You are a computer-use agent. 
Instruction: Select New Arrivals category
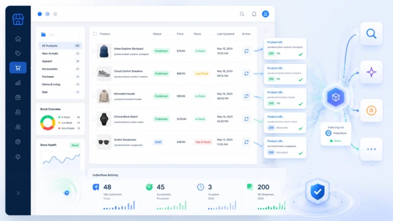pyautogui.click(x=60, y=53)
